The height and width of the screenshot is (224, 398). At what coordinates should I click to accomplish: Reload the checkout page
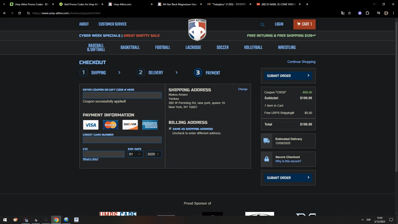tap(19, 13)
